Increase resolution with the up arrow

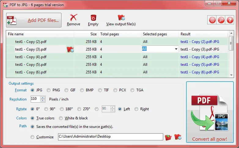point(43,97)
